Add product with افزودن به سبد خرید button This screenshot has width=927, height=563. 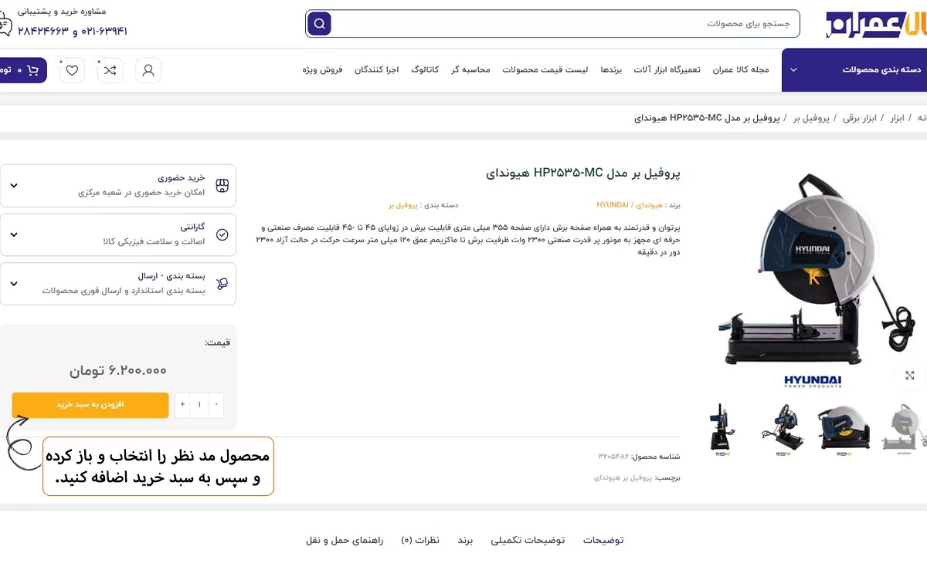coord(90,405)
